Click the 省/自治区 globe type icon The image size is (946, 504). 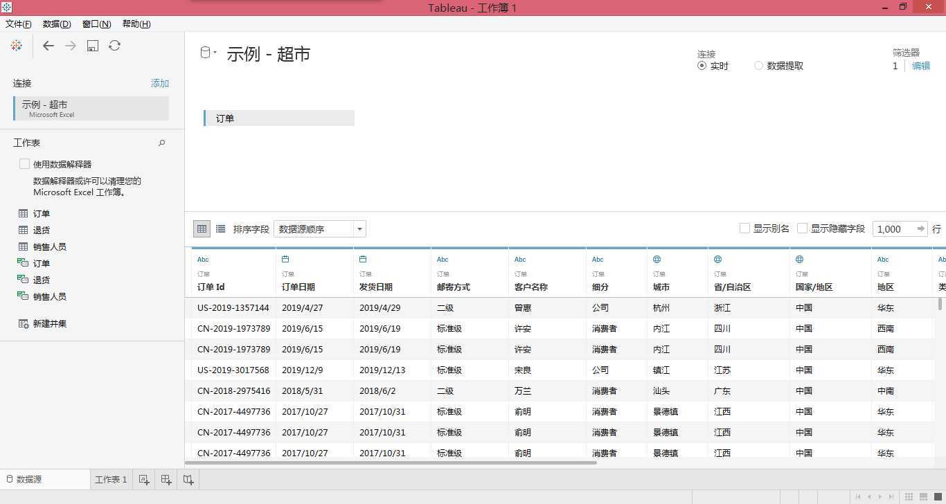click(x=718, y=260)
